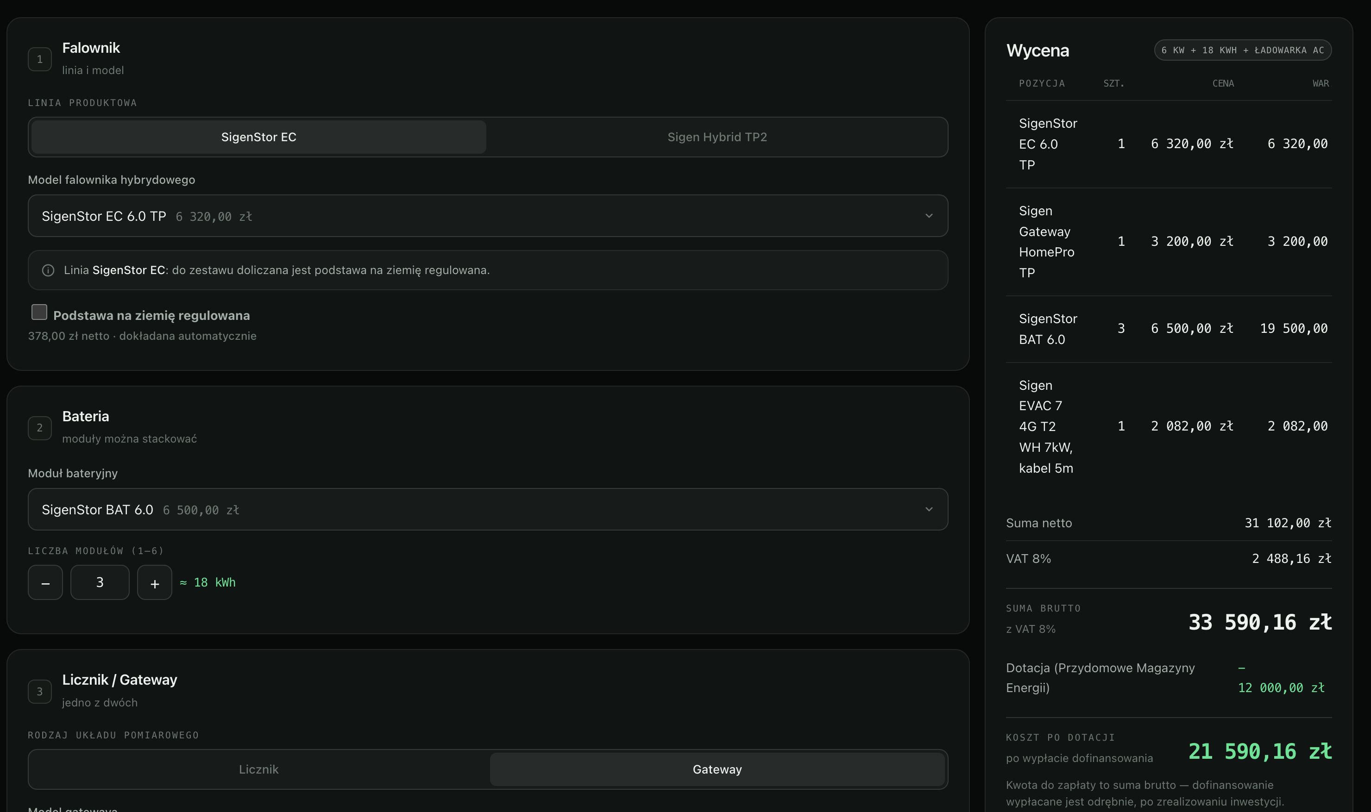Image resolution: width=1371 pixels, height=812 pixels.
Task: Decrease battery module count with minus
Action: click(x=45, y=583)
